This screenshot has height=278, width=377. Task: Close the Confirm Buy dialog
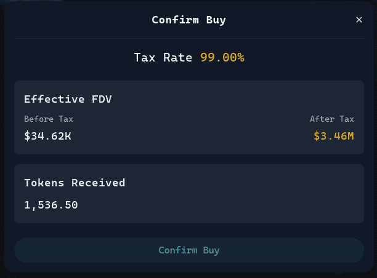[359, 20]
